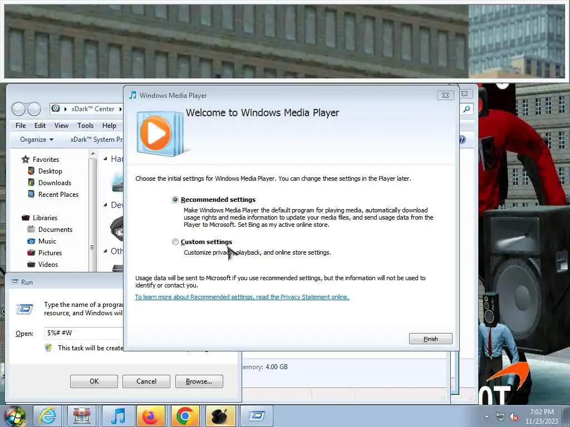Click OK in the Run dialog
The height and width of the screenshot is (427, 570).
[94, 381]
